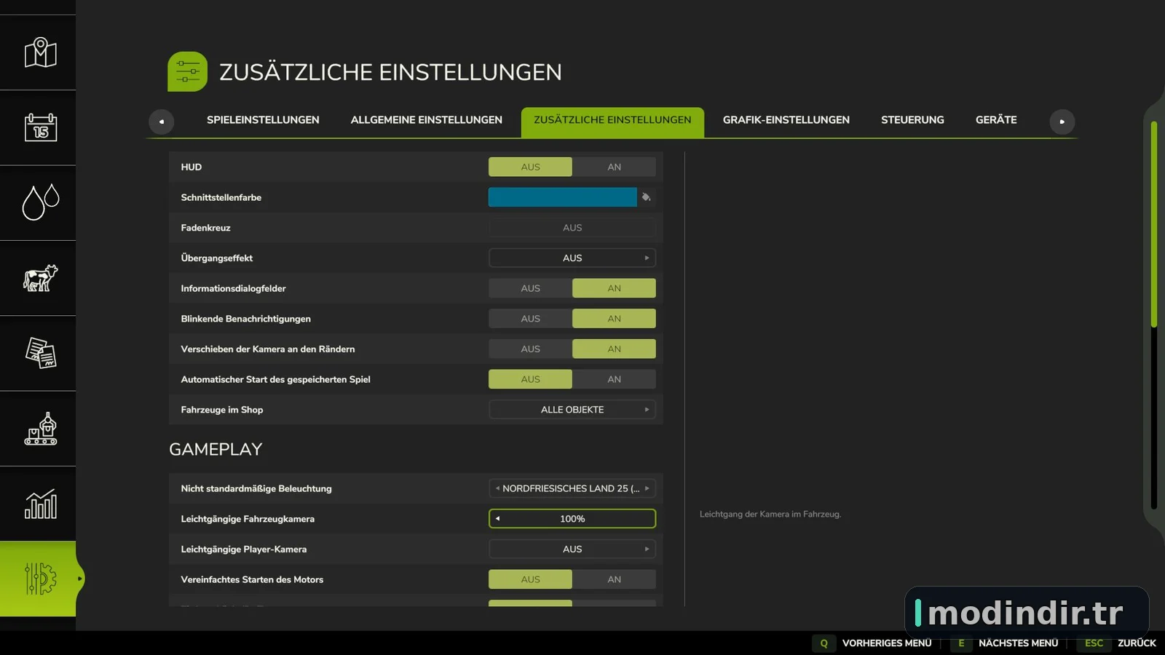
Task: Open the Geräte tab
Action: pos(996,120)
